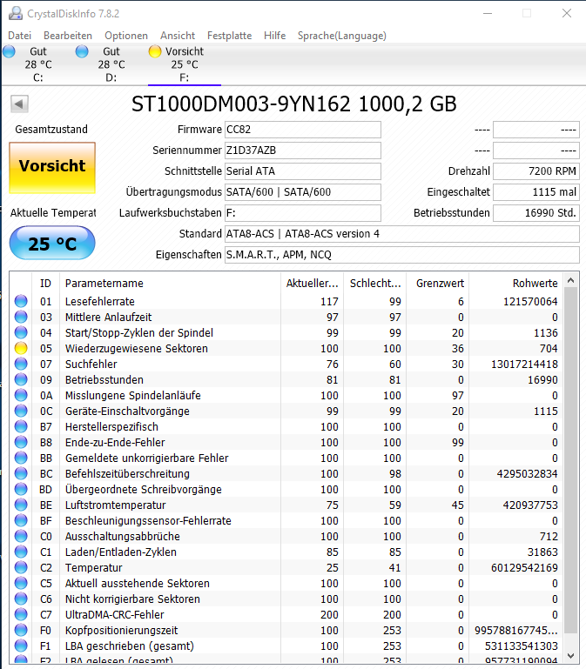Screen dimensions: 586x669
Task: Click status orb for Gemeldete unkorrigierbare Fehler
Action: 21,458
